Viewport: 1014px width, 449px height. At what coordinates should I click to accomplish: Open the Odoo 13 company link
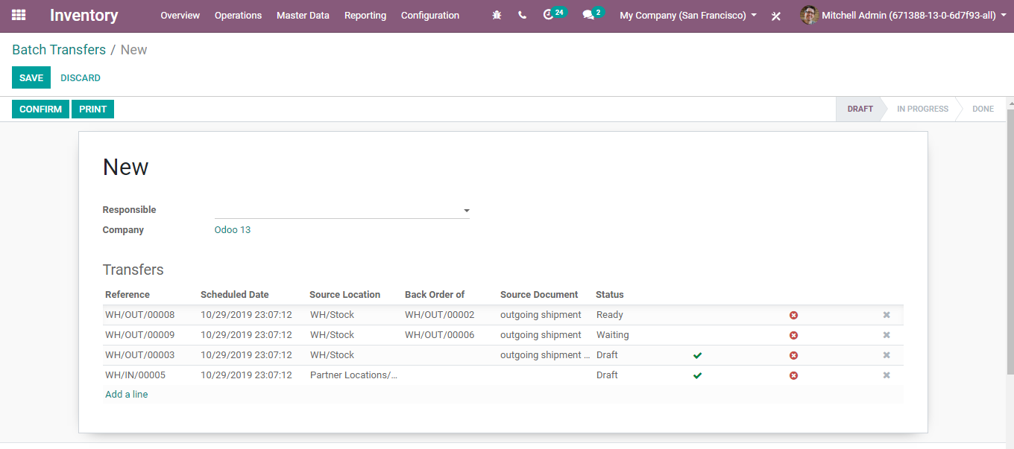tap(233, 230)
